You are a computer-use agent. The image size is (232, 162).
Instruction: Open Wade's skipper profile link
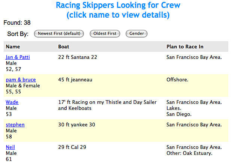12,102
